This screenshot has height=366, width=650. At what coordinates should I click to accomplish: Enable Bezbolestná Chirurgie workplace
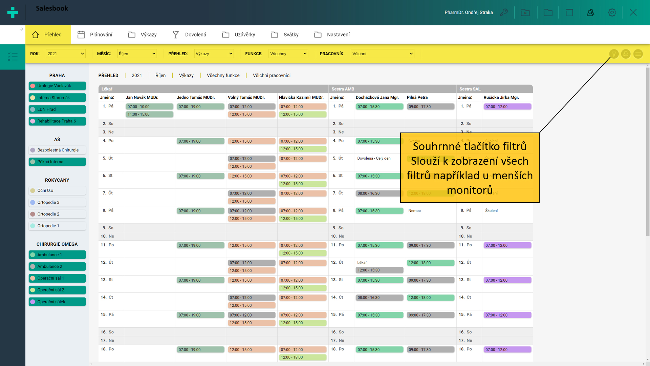pos(57,150)
